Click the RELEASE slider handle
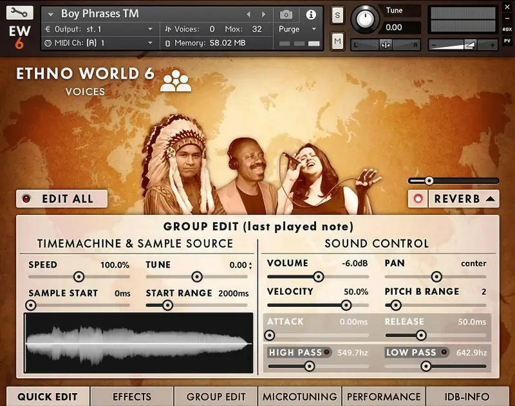The image size is (515, 406). [421, 335]
